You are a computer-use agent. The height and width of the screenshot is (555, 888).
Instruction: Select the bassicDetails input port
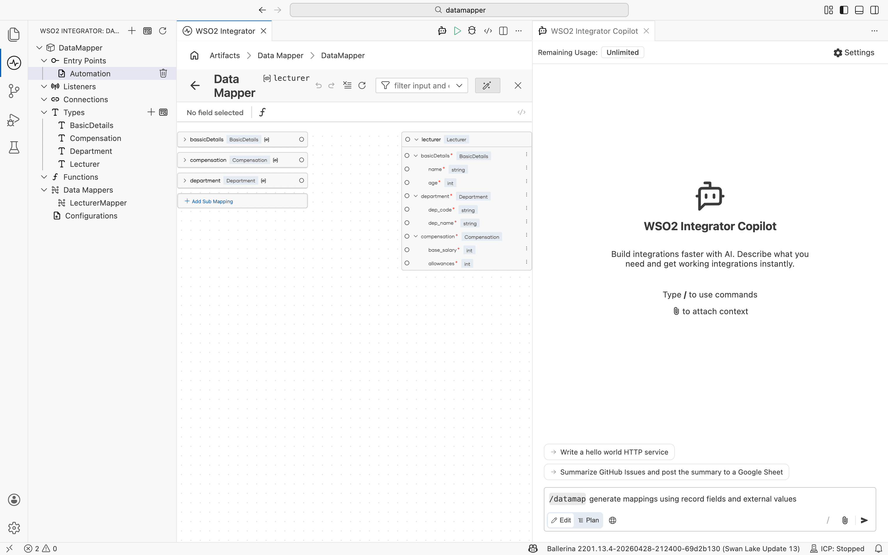click(x=301, y=139)
